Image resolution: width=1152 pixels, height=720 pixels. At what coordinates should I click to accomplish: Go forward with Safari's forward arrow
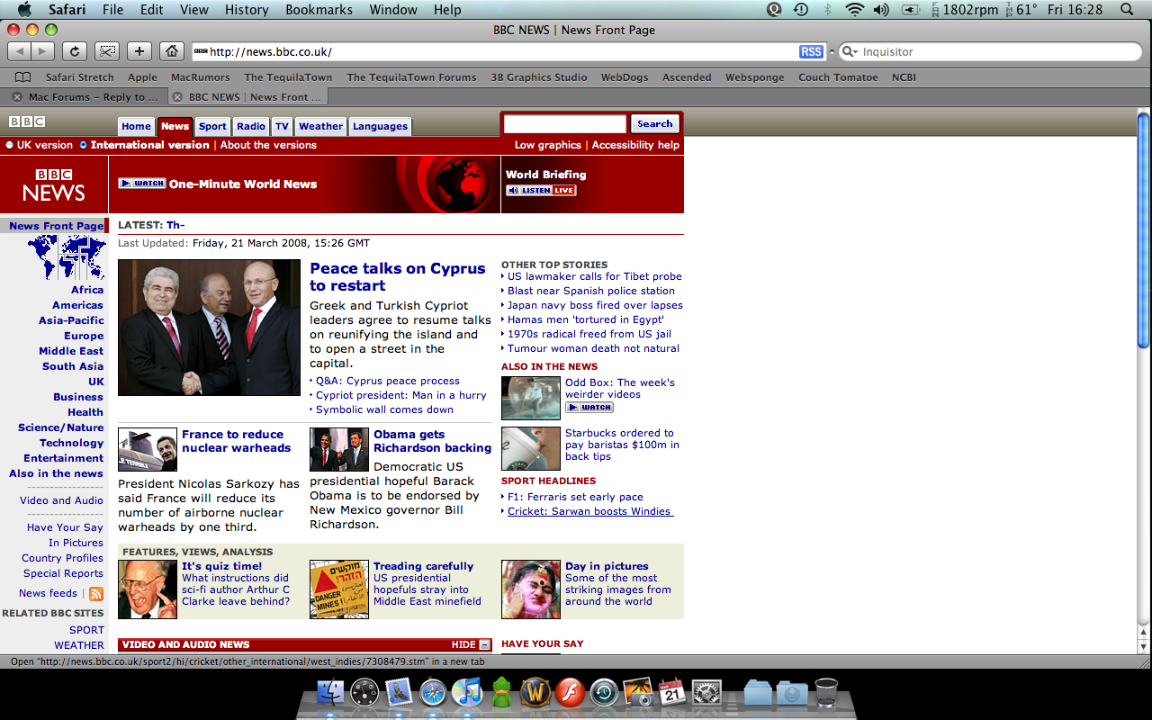point(43,51)
